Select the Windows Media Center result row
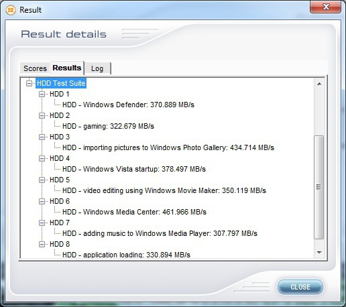Viewport: 346px width, 307px height. coord(134,212)
